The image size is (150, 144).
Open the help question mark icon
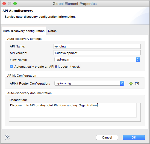pos(7,137)
